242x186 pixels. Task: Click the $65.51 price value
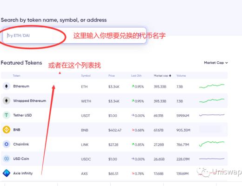pos(113,173)
